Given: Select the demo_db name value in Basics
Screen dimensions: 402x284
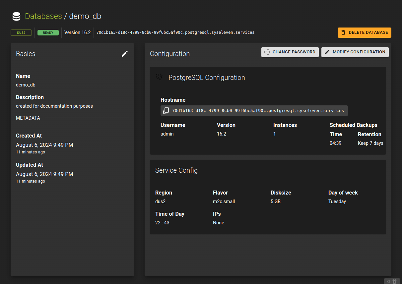Looking at the screenshot, I should point(26,85).
